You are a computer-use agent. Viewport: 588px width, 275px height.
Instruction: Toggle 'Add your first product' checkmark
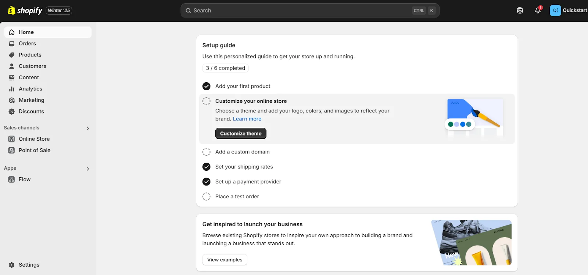click(207, 86)
